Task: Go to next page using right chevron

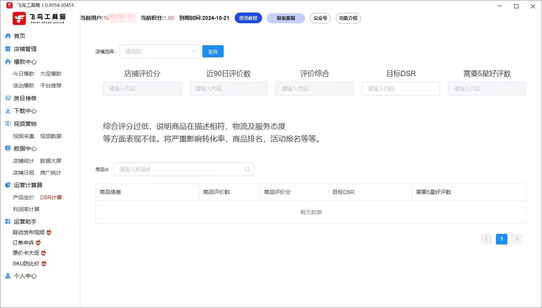Action: [517, 239]
